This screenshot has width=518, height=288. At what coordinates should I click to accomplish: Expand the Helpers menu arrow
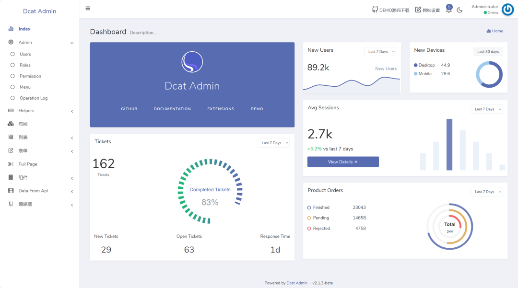coord(71,111)
